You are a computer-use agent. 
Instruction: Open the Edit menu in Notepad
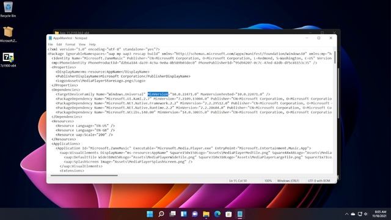pyautogui.click(x=59, y=45)
